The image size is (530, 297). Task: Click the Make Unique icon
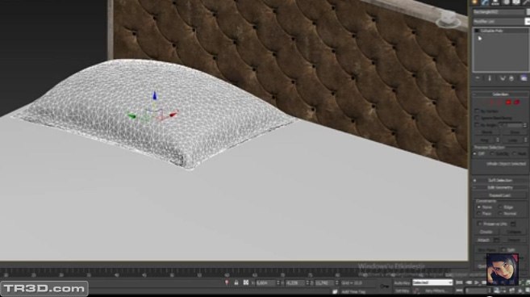point(503,78)
